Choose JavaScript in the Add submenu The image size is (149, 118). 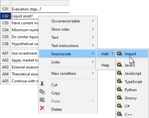[132, 73]
